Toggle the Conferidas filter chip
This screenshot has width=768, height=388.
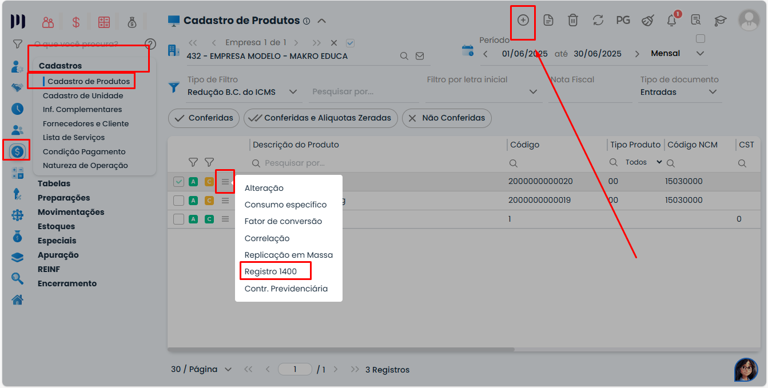(205, 118)
